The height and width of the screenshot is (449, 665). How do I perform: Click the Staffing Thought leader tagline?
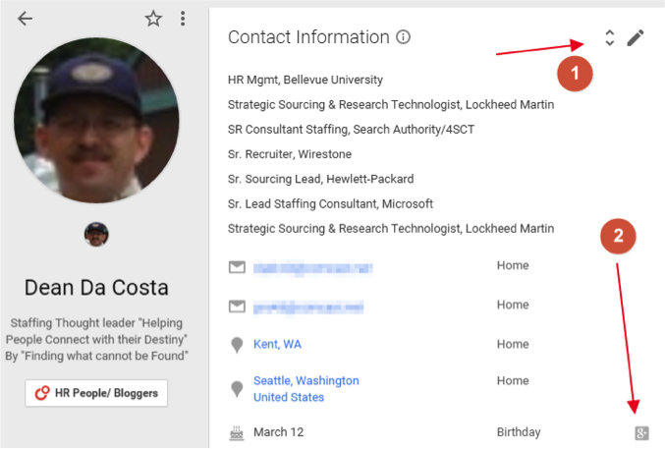coord(96,340)
